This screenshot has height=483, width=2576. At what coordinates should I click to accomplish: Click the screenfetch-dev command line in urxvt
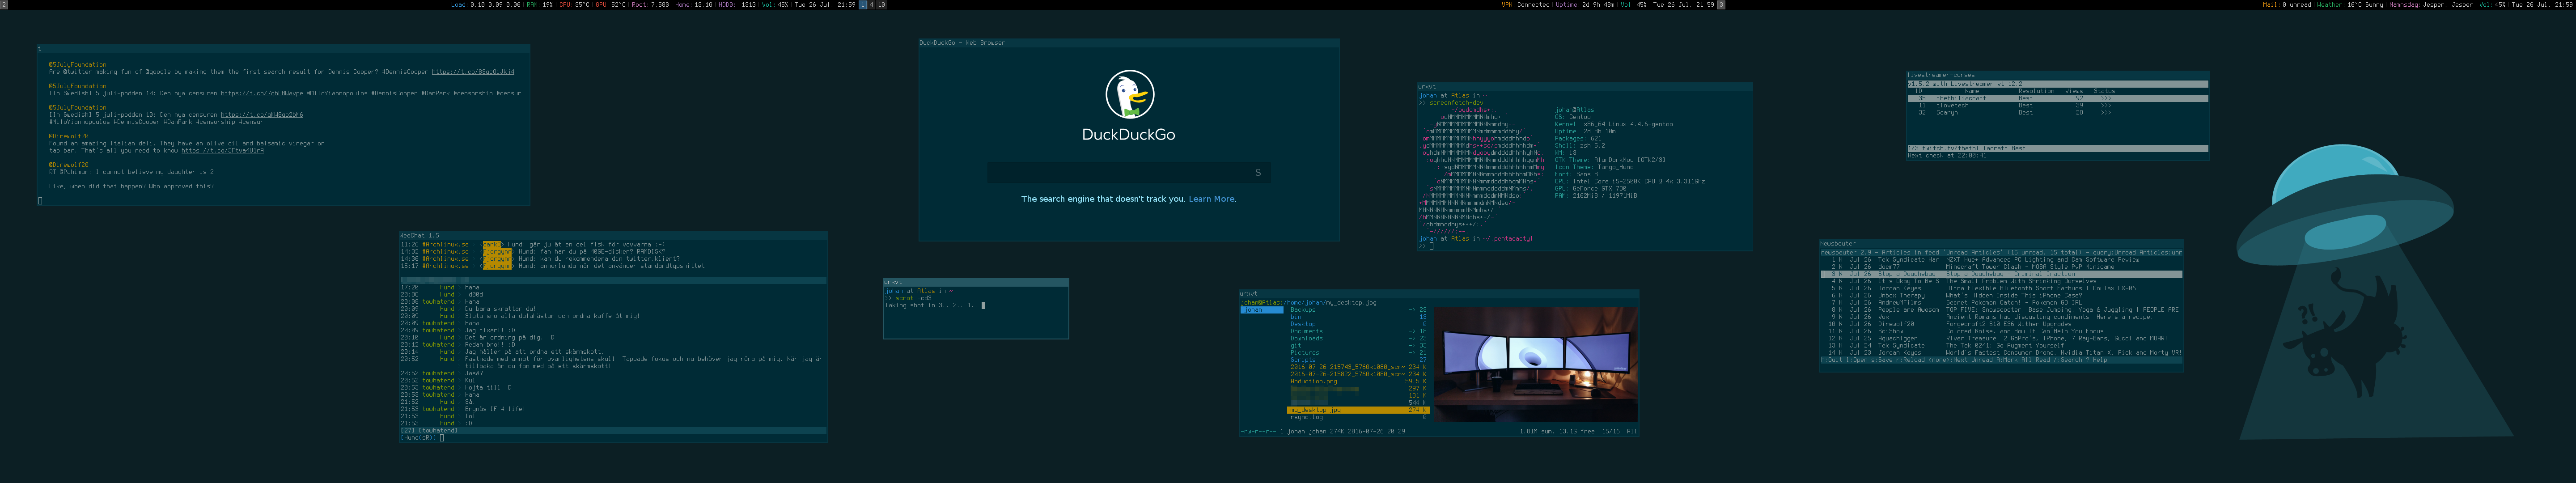[1456, 103]
